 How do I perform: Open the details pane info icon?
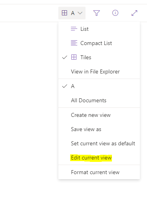pos(115,13)
